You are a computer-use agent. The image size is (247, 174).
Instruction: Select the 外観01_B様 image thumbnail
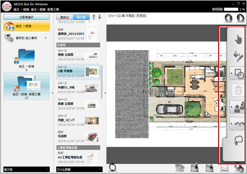(x=92, y=88)
